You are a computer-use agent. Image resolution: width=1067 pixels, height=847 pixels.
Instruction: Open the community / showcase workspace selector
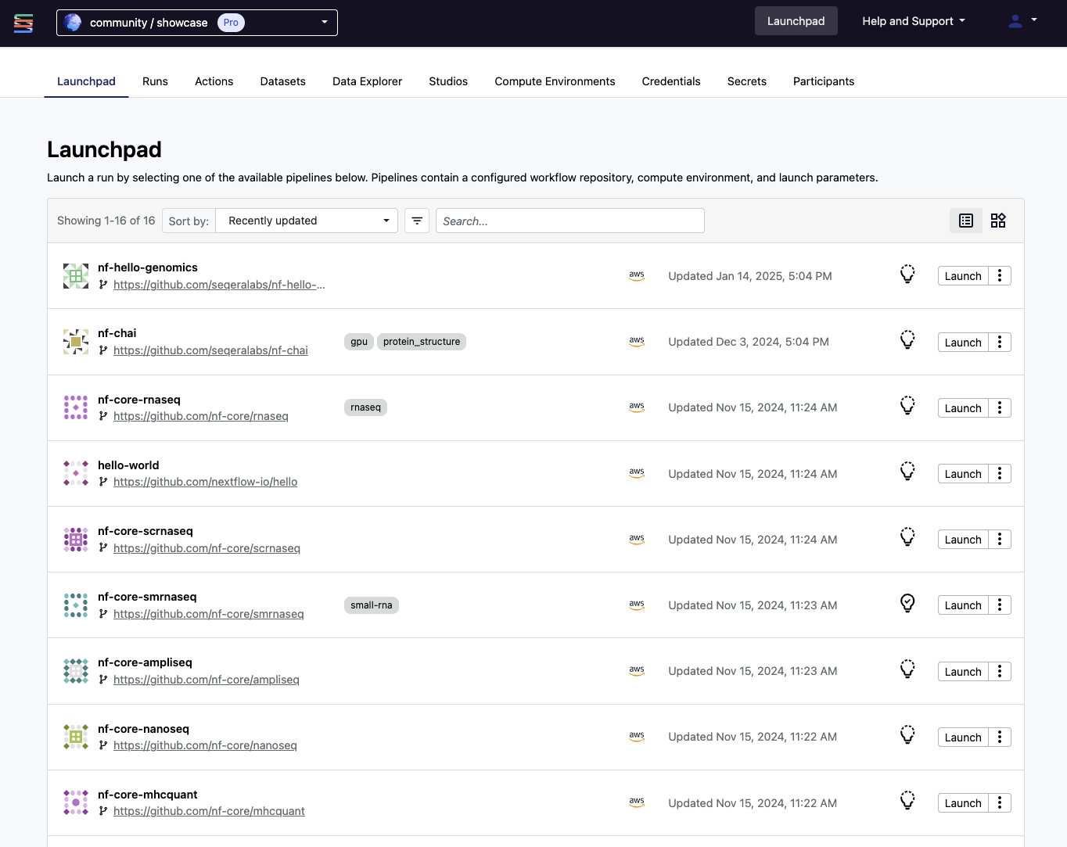pyautogui.click(x=197, y=23)
